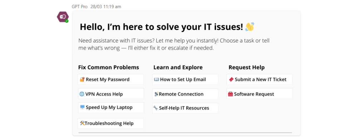
Task: Open Troubleshooting Help
Action: (111, 123)
